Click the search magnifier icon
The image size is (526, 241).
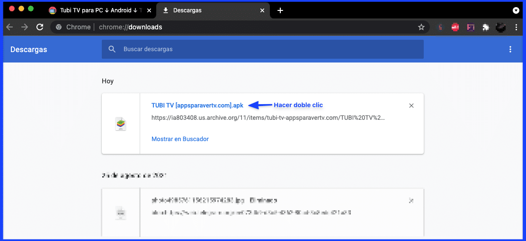pyautogui.click(x=112, y=49)
